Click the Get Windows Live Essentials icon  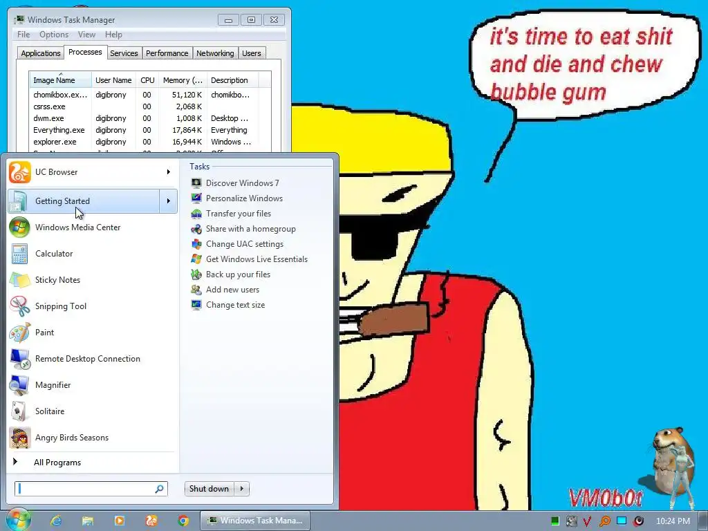(196, 259)
